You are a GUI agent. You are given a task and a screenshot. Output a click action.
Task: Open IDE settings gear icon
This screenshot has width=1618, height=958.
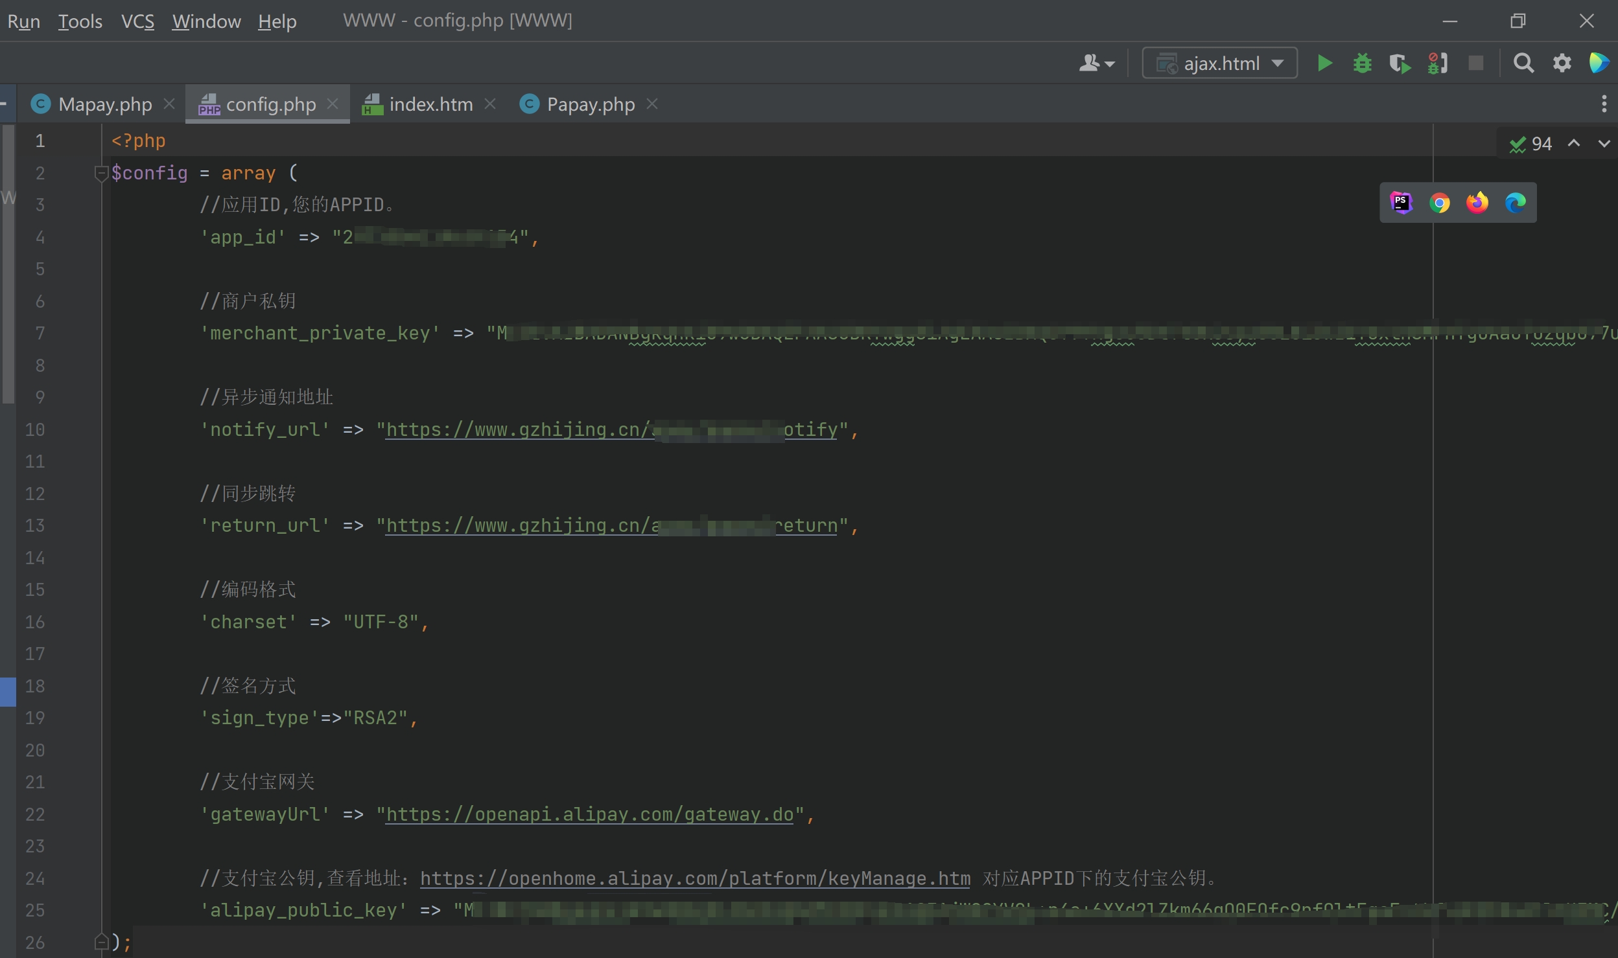point(1562,63)
